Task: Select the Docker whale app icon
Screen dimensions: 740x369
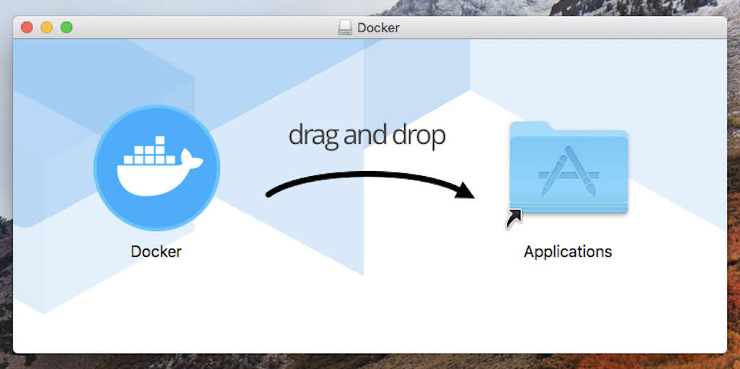Action: pyautogui.click(x=156, y=168)
